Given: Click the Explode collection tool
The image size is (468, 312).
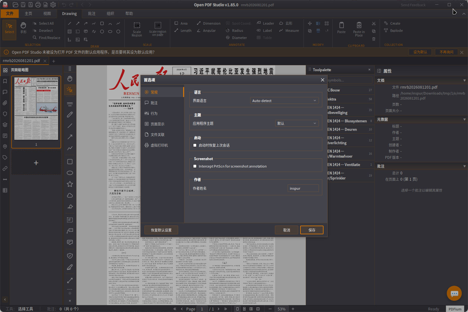Looking at the screenshot, I should [393, 31].
